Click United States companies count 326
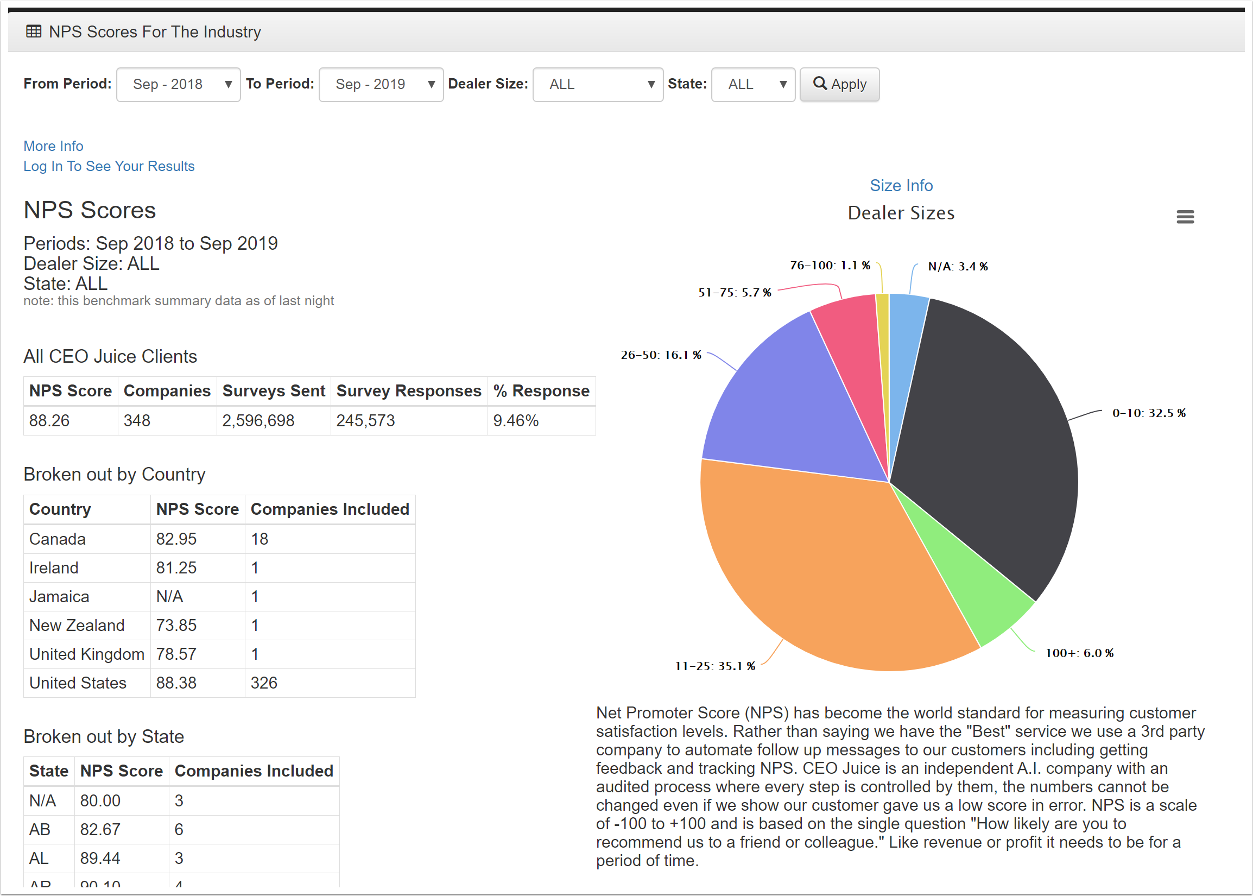 [x=264, y=683]
